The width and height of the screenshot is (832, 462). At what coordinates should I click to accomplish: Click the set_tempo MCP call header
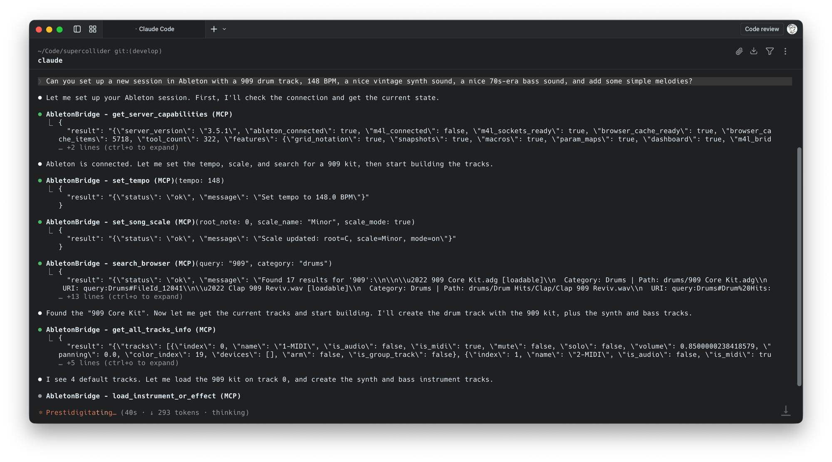click(x=135, y=180)
